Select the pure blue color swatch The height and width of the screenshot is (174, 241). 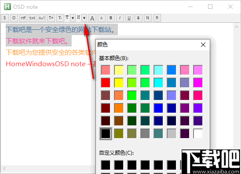tap(158, 108)
